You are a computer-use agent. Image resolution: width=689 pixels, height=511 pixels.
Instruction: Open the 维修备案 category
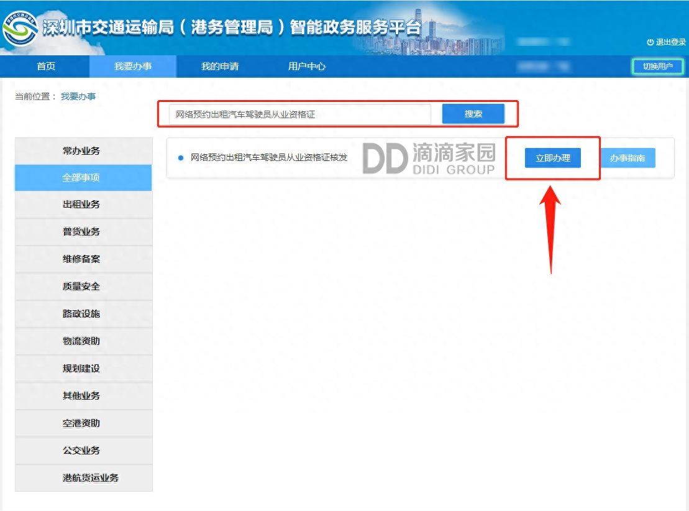tap(83, 259)
